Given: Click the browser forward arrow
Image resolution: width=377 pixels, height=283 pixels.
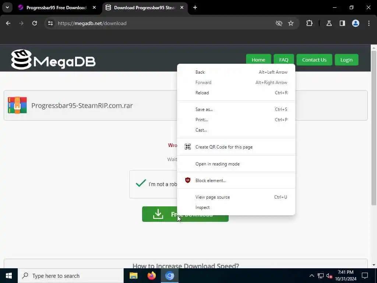Looking at the screenshot, I should pyautogui.click(x=21, y=23).
